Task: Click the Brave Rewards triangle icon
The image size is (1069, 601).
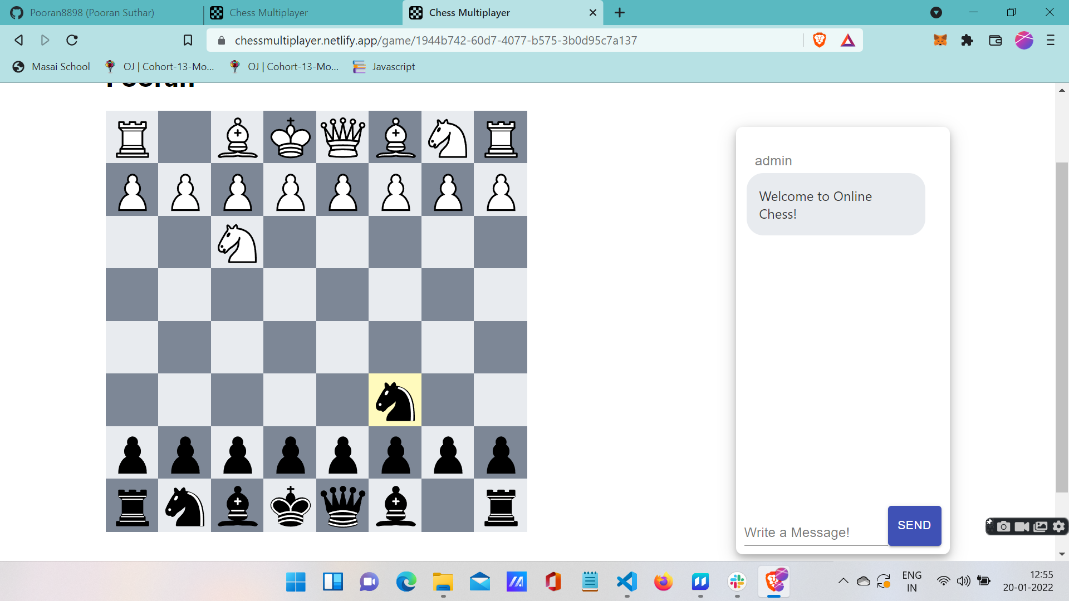Action: coord(847,40)
